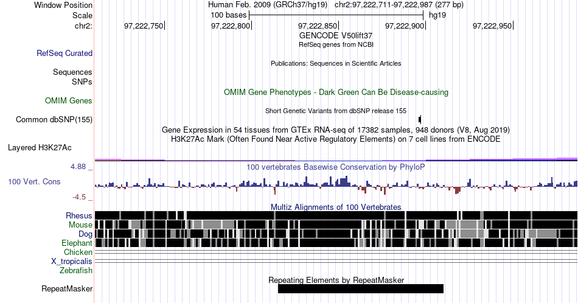
Task: Open the RefSeq genes from NCBI title
Action: pyautogui.click(x=336, y=44)
